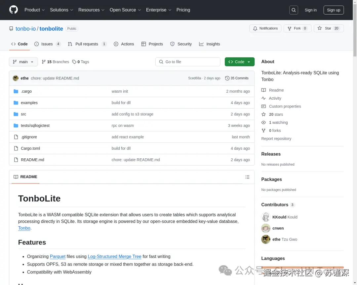Click the Cargo.toml file icon

tap(16, 148)
